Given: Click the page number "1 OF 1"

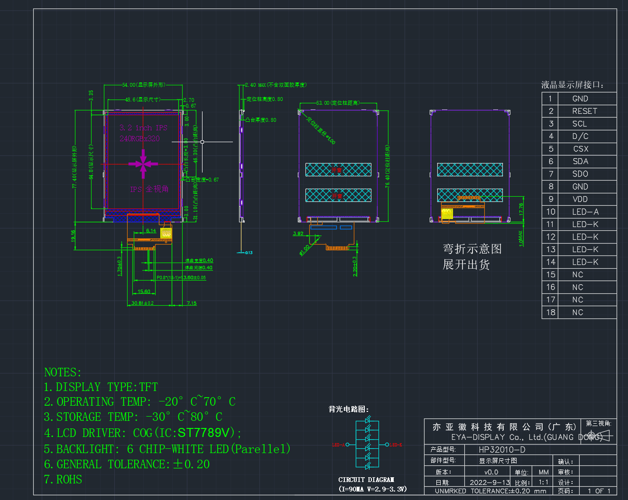Looking at the screenshot, I should click(x=599, y=491).
